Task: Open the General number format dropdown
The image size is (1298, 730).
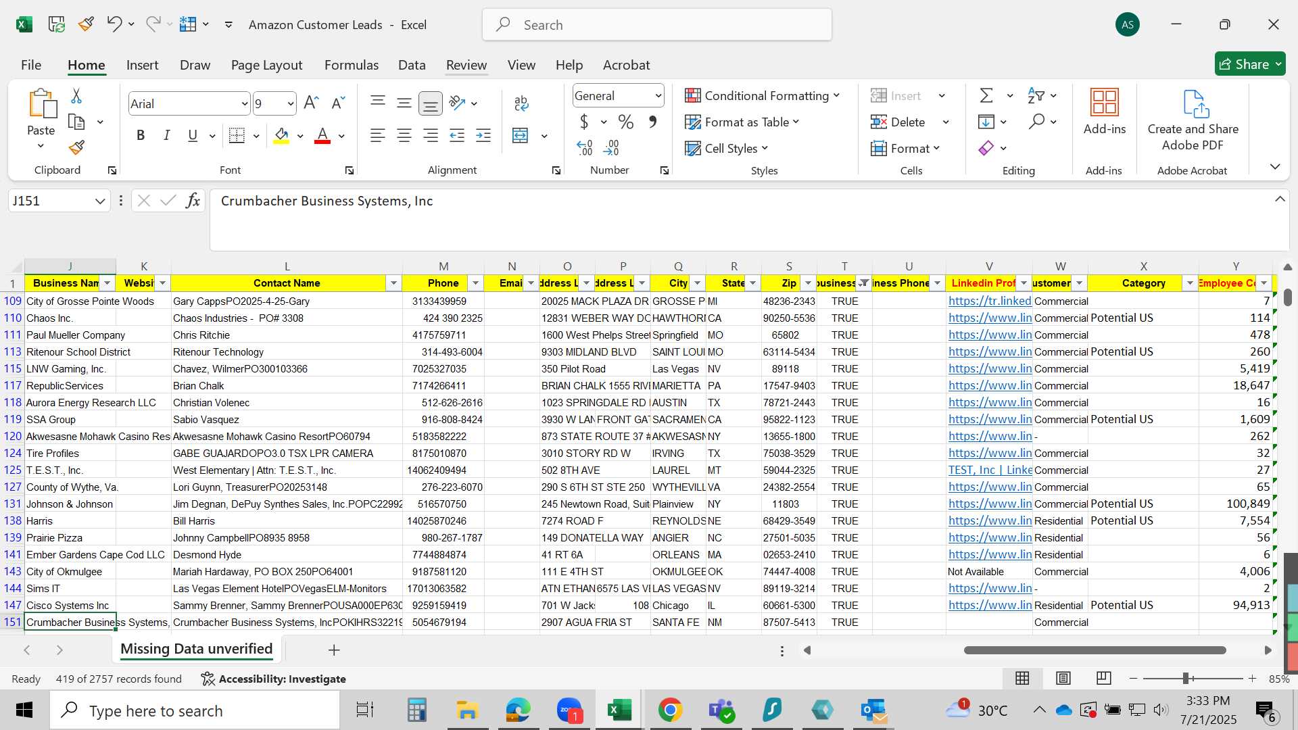Action: [658, 96]
